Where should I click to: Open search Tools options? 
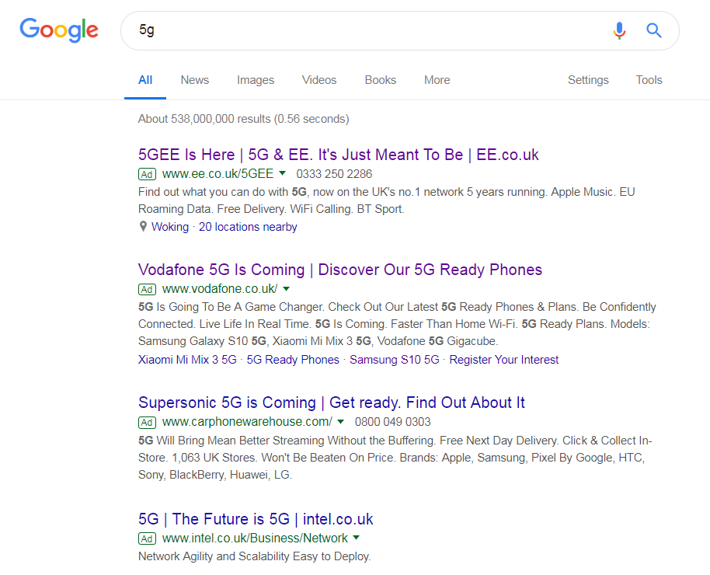649,80
